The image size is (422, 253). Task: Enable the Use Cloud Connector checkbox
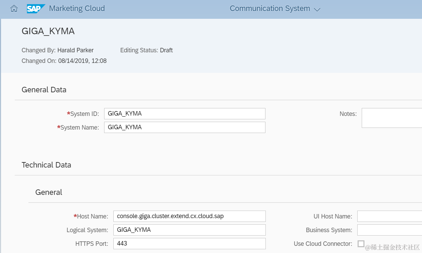pos(361,244)
